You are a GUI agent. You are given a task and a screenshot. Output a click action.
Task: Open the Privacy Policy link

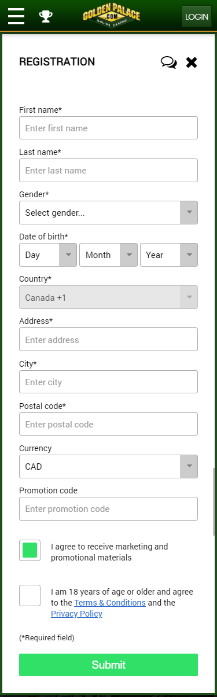76,614
